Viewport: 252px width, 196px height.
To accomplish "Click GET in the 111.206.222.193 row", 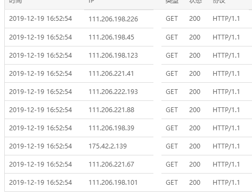I will (172, 92).
